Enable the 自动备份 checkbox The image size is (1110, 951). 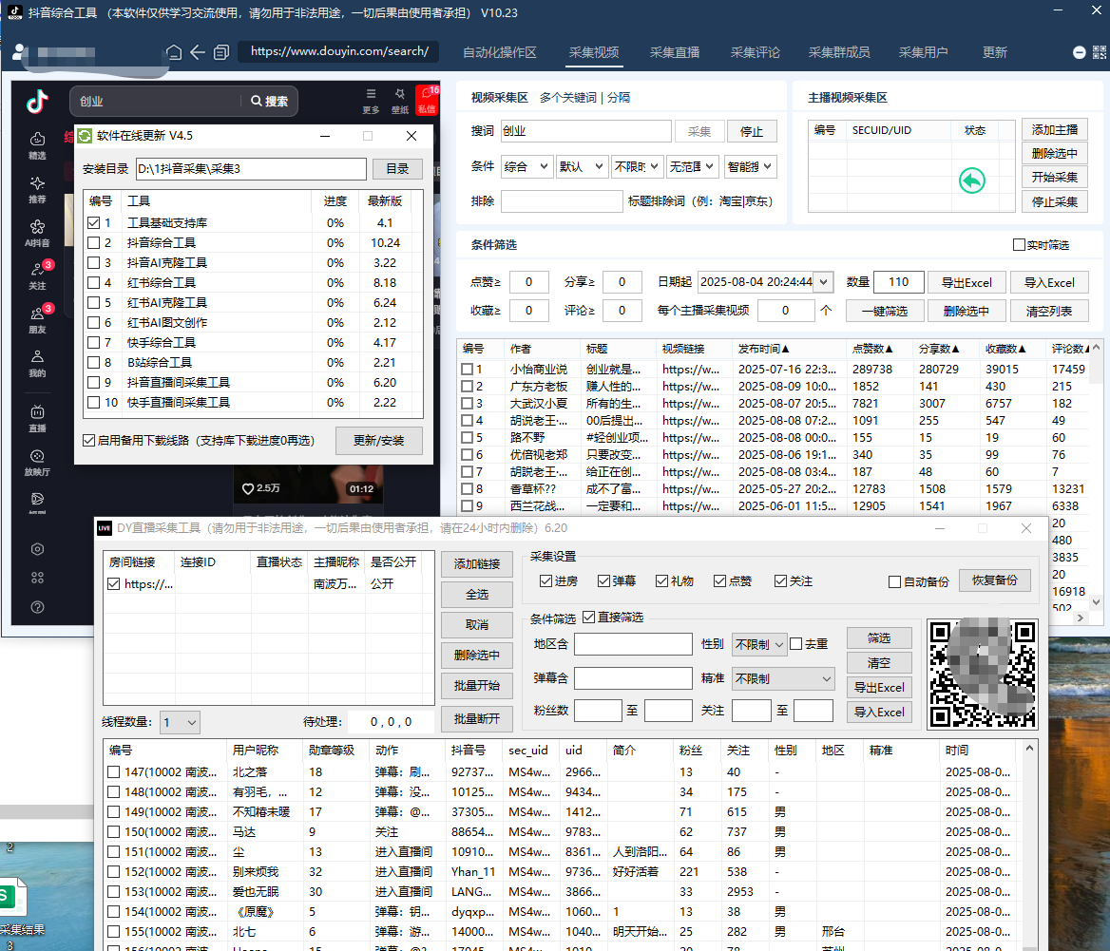pyautogui.click(x=894, y=581)
